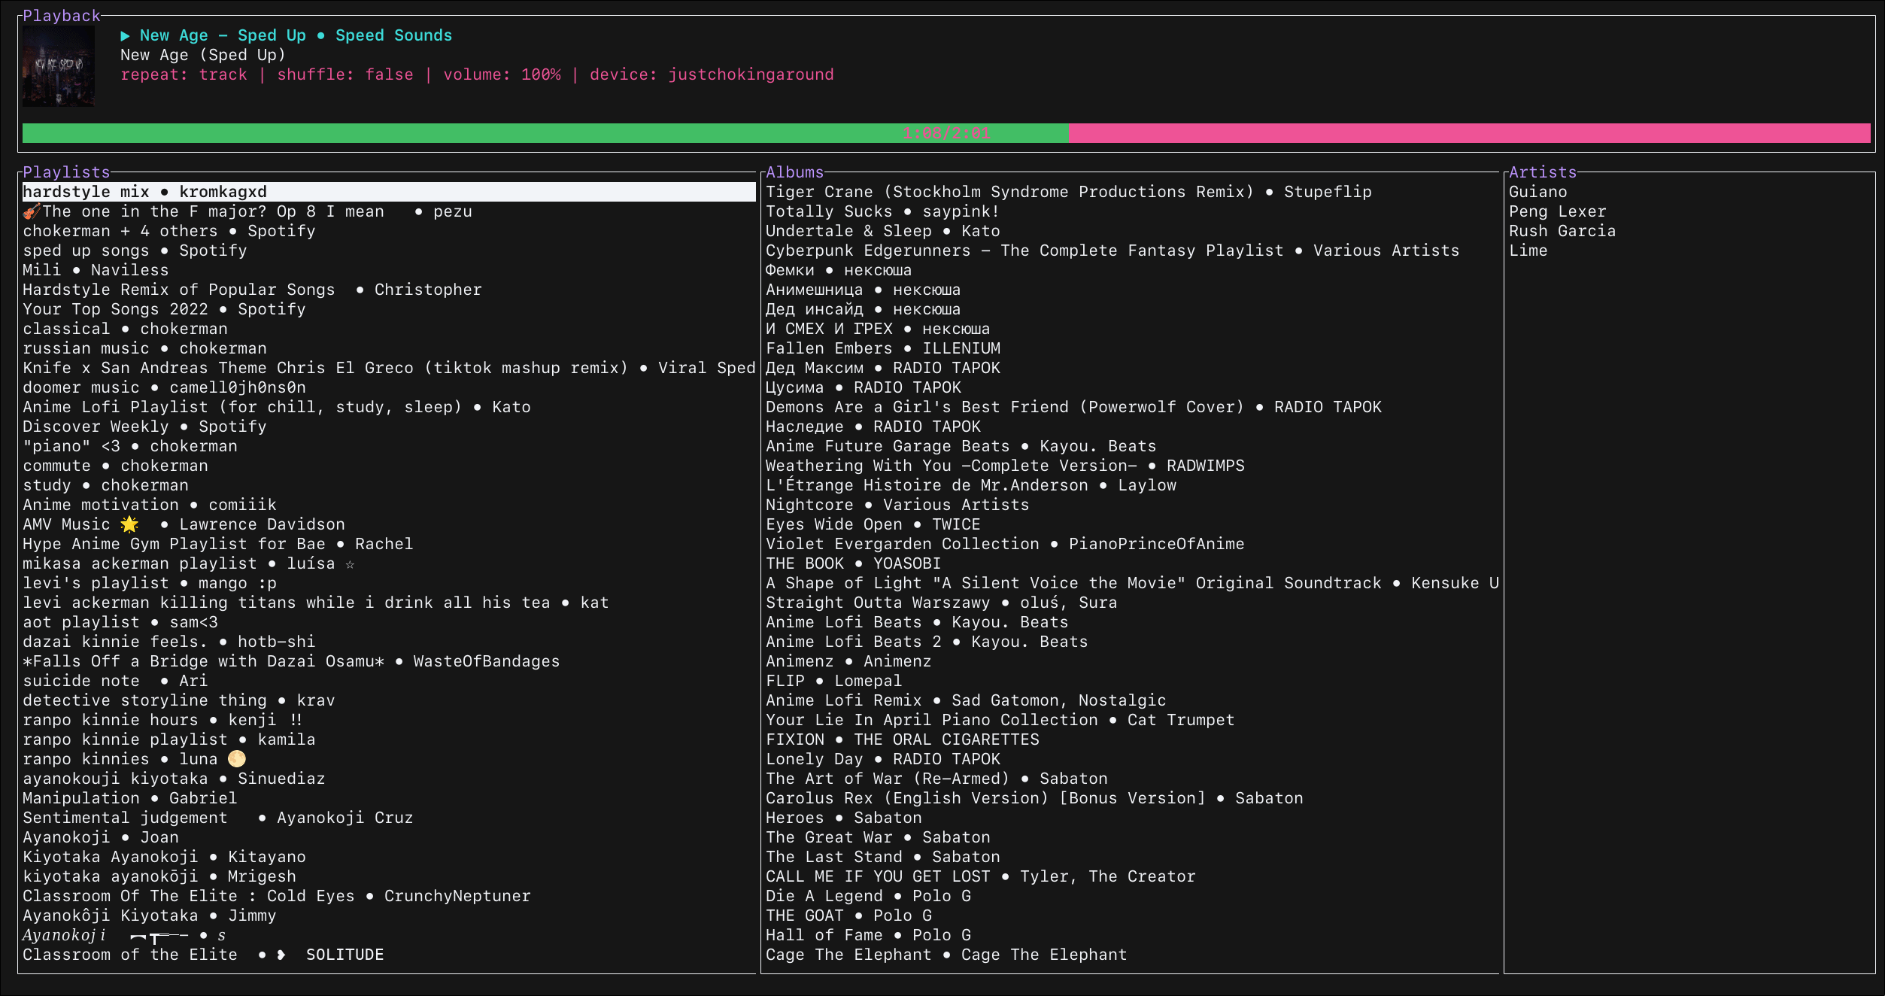1885x996 pixels.
Task: Select the artist Rush Garcia
Action: [1562, 231]
